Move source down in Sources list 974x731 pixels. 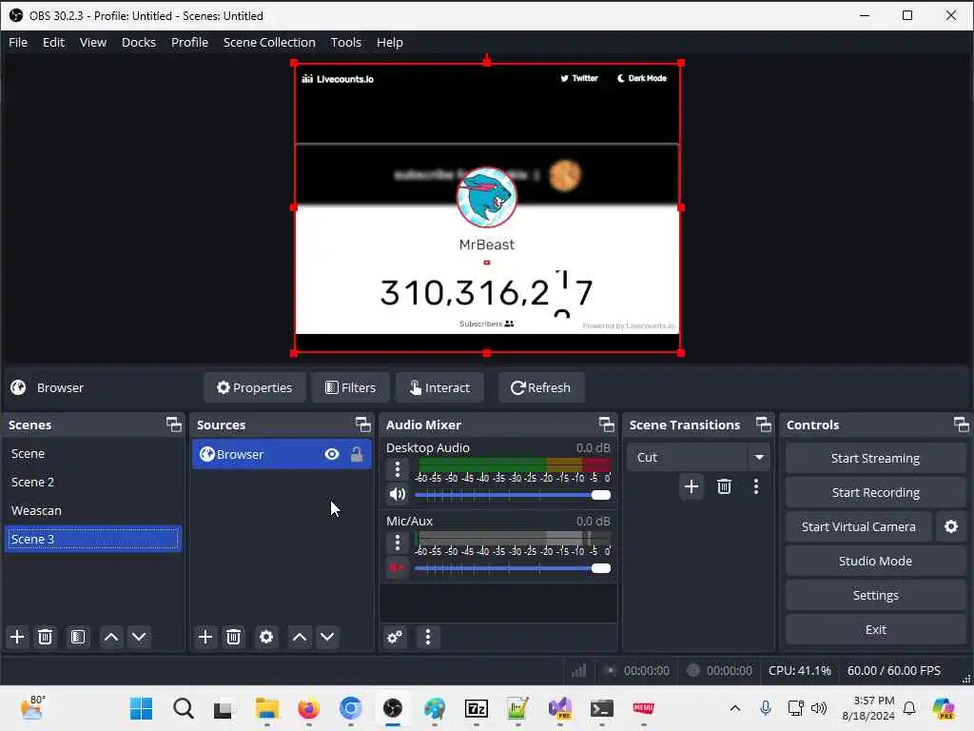tap(327, 637)
